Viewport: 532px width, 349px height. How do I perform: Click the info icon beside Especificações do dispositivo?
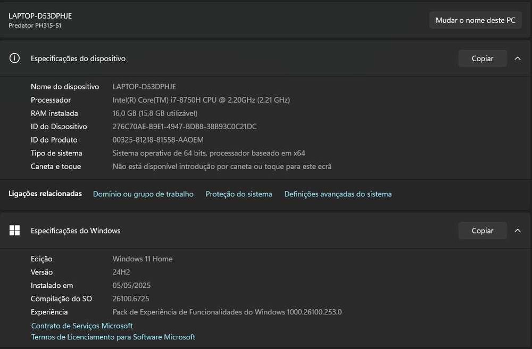coord(14,59)
